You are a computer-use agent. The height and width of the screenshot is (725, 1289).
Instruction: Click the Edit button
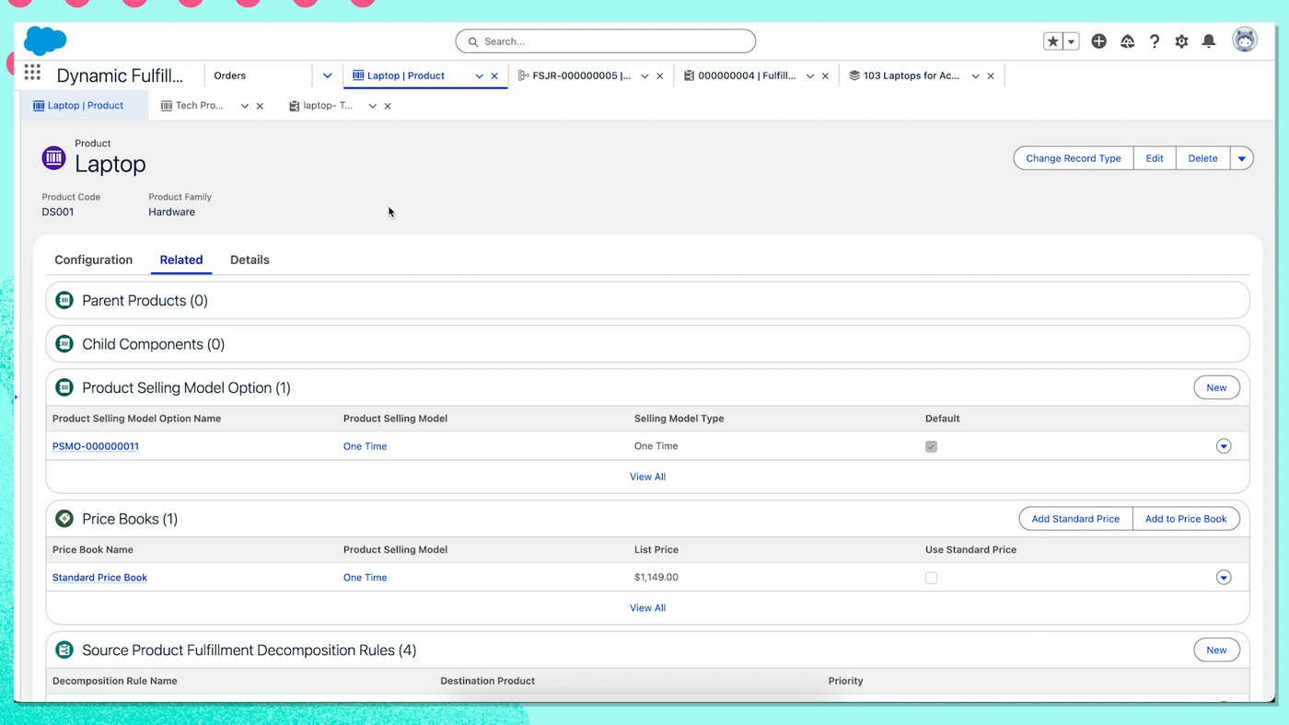click(1155, 158)
